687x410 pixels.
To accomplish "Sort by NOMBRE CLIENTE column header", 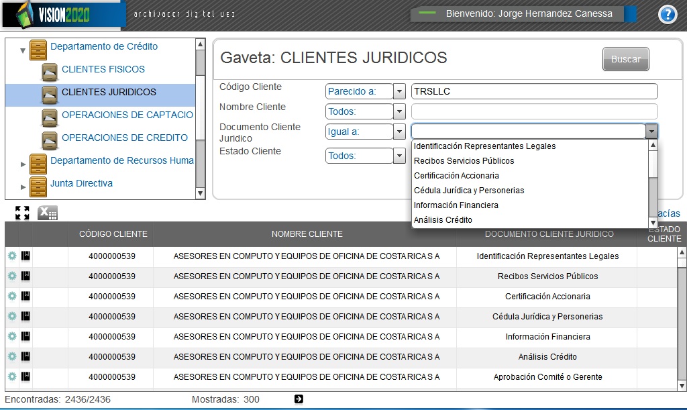I will (x=307, y=234).
